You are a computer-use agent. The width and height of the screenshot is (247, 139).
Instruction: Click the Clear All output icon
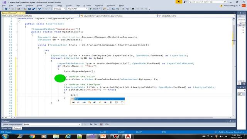[x=101, y=124]
